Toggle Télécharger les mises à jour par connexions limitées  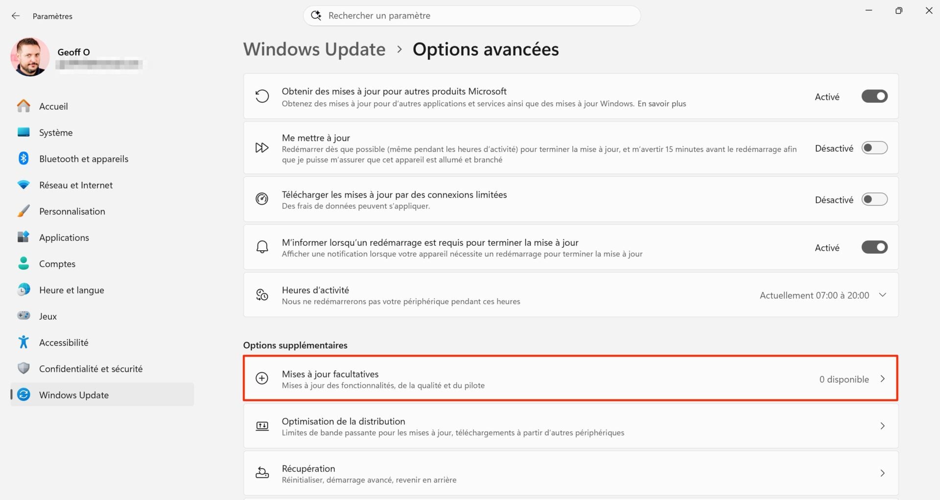tap(874, 199)
